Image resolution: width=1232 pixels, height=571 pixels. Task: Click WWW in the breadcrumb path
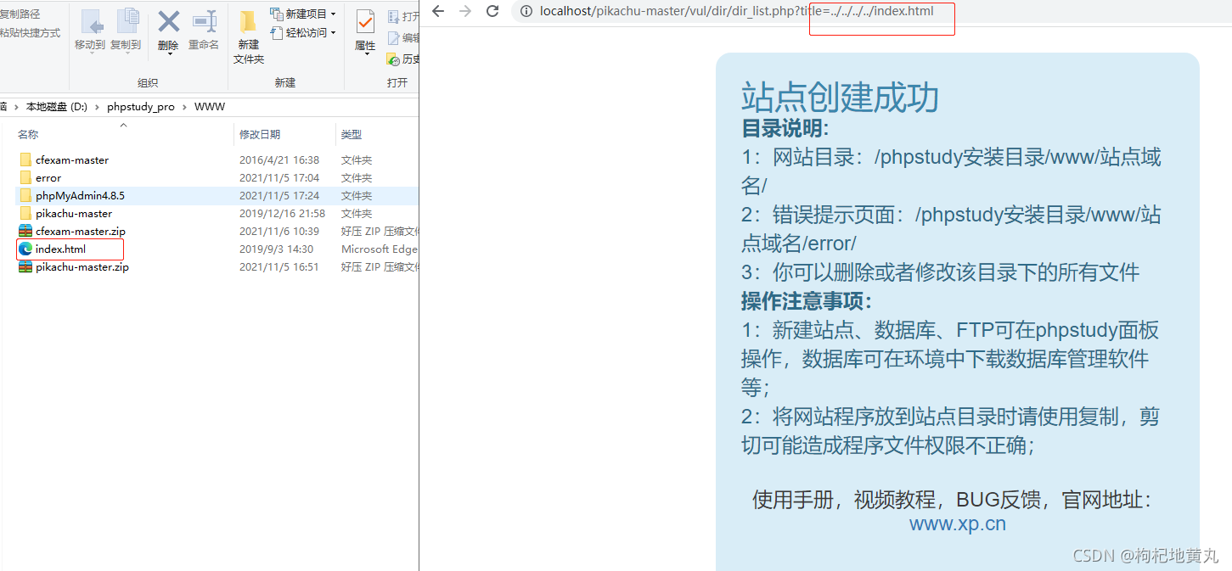[210, 107]
